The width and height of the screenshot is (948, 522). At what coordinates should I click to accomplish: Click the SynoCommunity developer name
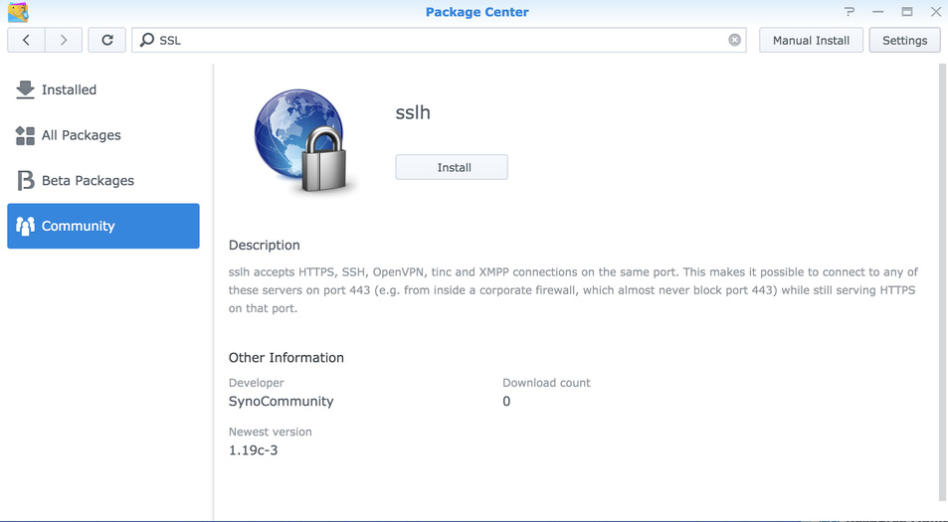tap(282, 401)
